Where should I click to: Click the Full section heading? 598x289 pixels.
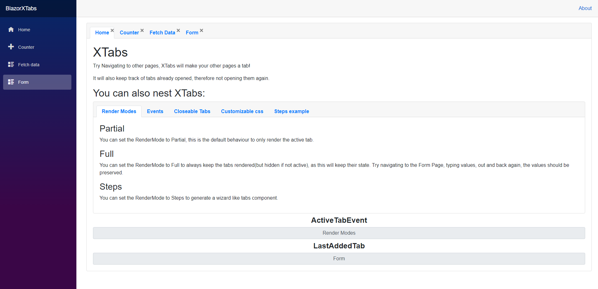point(106,154)
